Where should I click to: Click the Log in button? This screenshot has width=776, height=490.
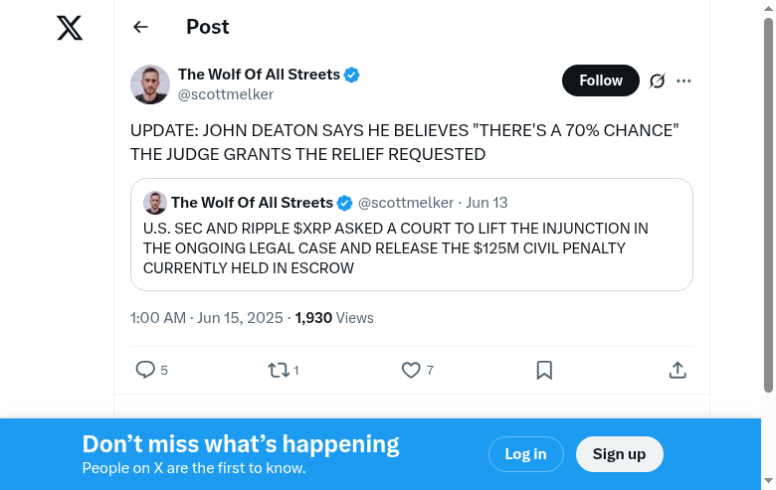pos(525,454)
